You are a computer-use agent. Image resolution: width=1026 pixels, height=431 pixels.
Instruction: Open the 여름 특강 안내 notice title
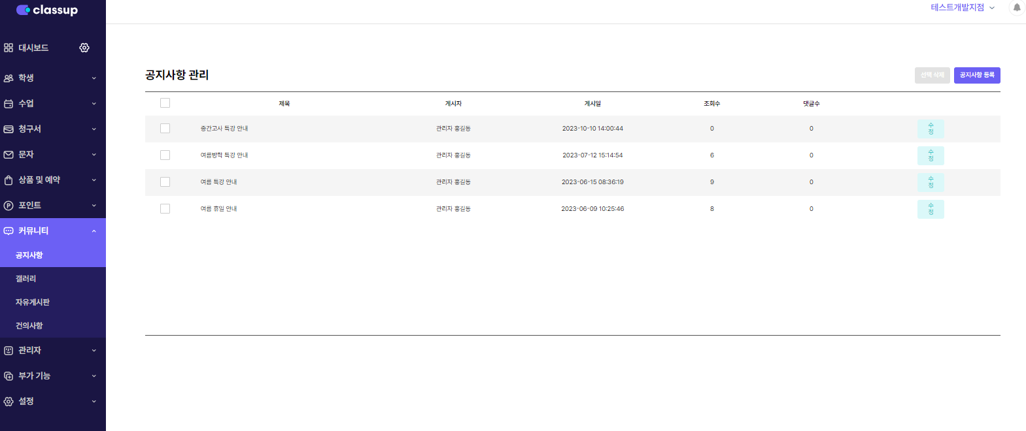(x=218, y=182)
